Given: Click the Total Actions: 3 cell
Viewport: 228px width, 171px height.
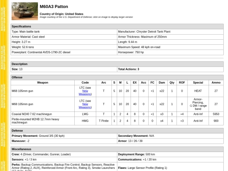Looking at the screenshot, I should [170, 69].
